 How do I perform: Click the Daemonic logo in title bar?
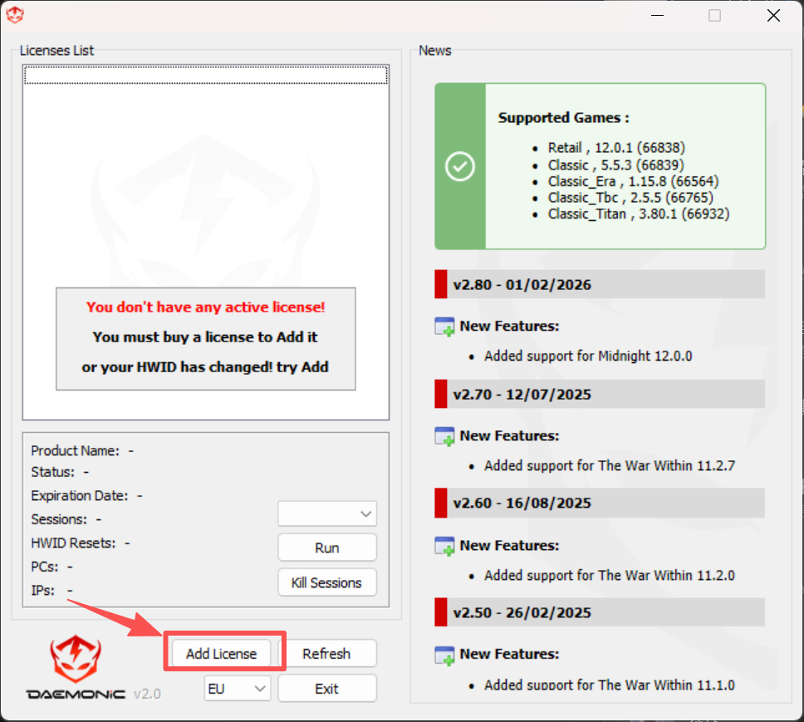(x=15, y=15)
